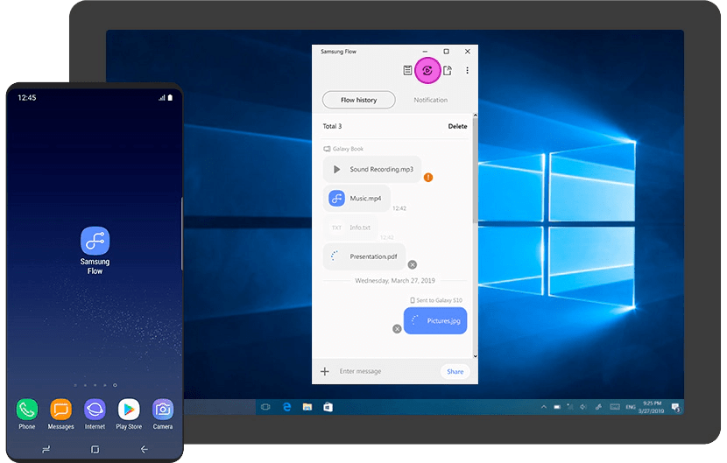Open the Phone app on the phone dock
This screenshot has width=727, height=463.
[x=27, y=410]
